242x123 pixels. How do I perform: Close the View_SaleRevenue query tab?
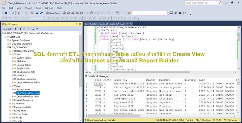click(131, 24)
